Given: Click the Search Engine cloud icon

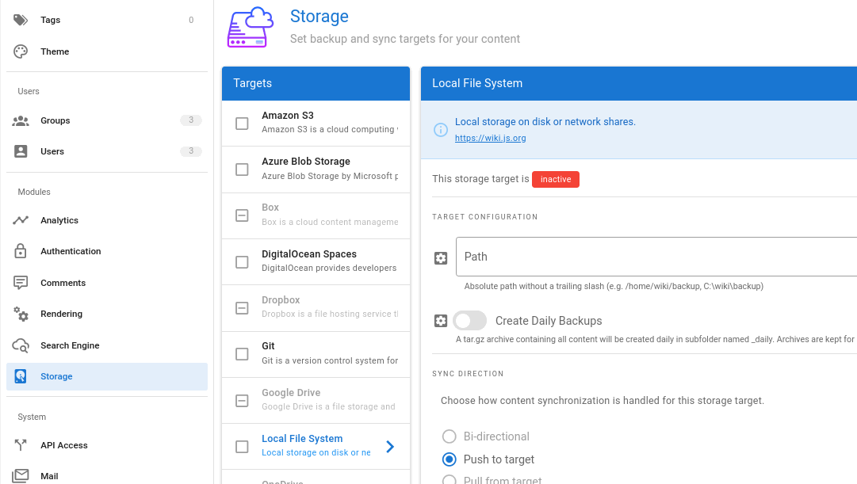Looking at the screenshot, I should 21,345.
